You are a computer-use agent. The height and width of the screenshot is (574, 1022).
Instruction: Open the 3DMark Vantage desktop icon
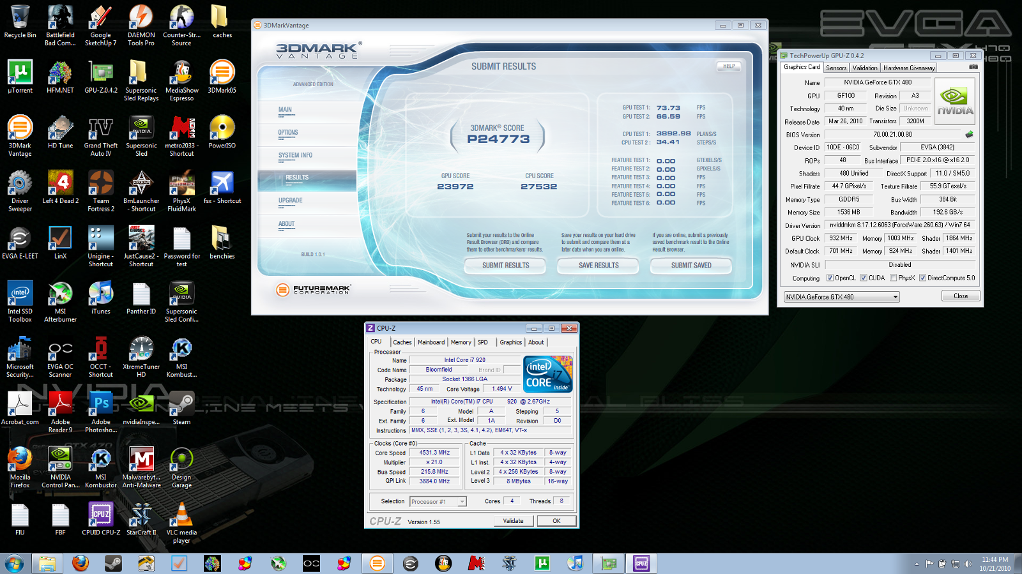[20, 136]
